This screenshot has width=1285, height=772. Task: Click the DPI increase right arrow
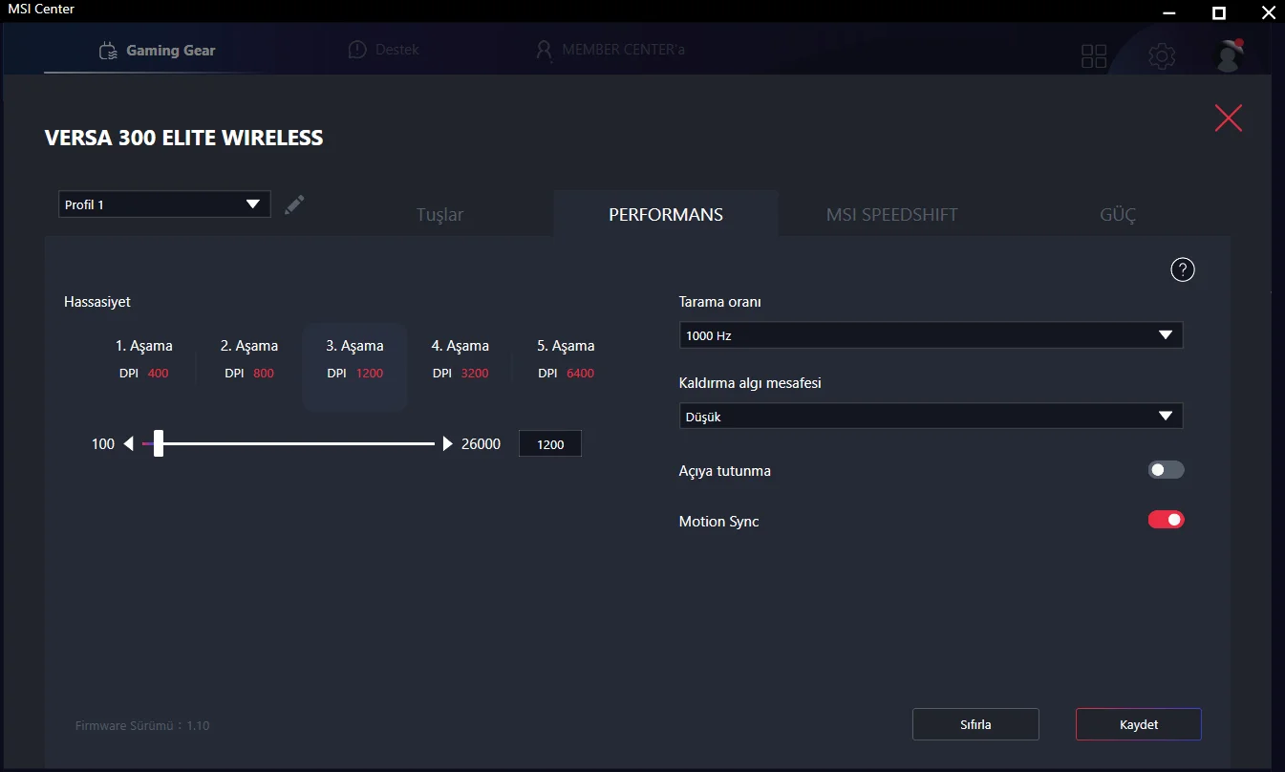(447, 443)
